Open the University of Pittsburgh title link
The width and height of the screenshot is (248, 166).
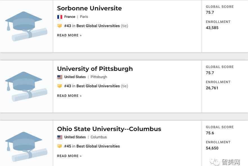coord(95,69)
